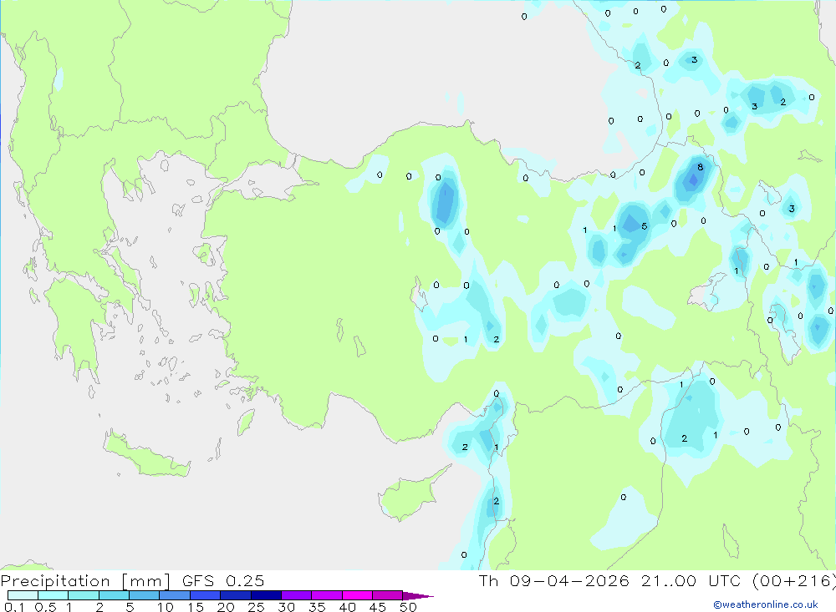Click the '5' precipitation value on map

click(x=644, y=226)
